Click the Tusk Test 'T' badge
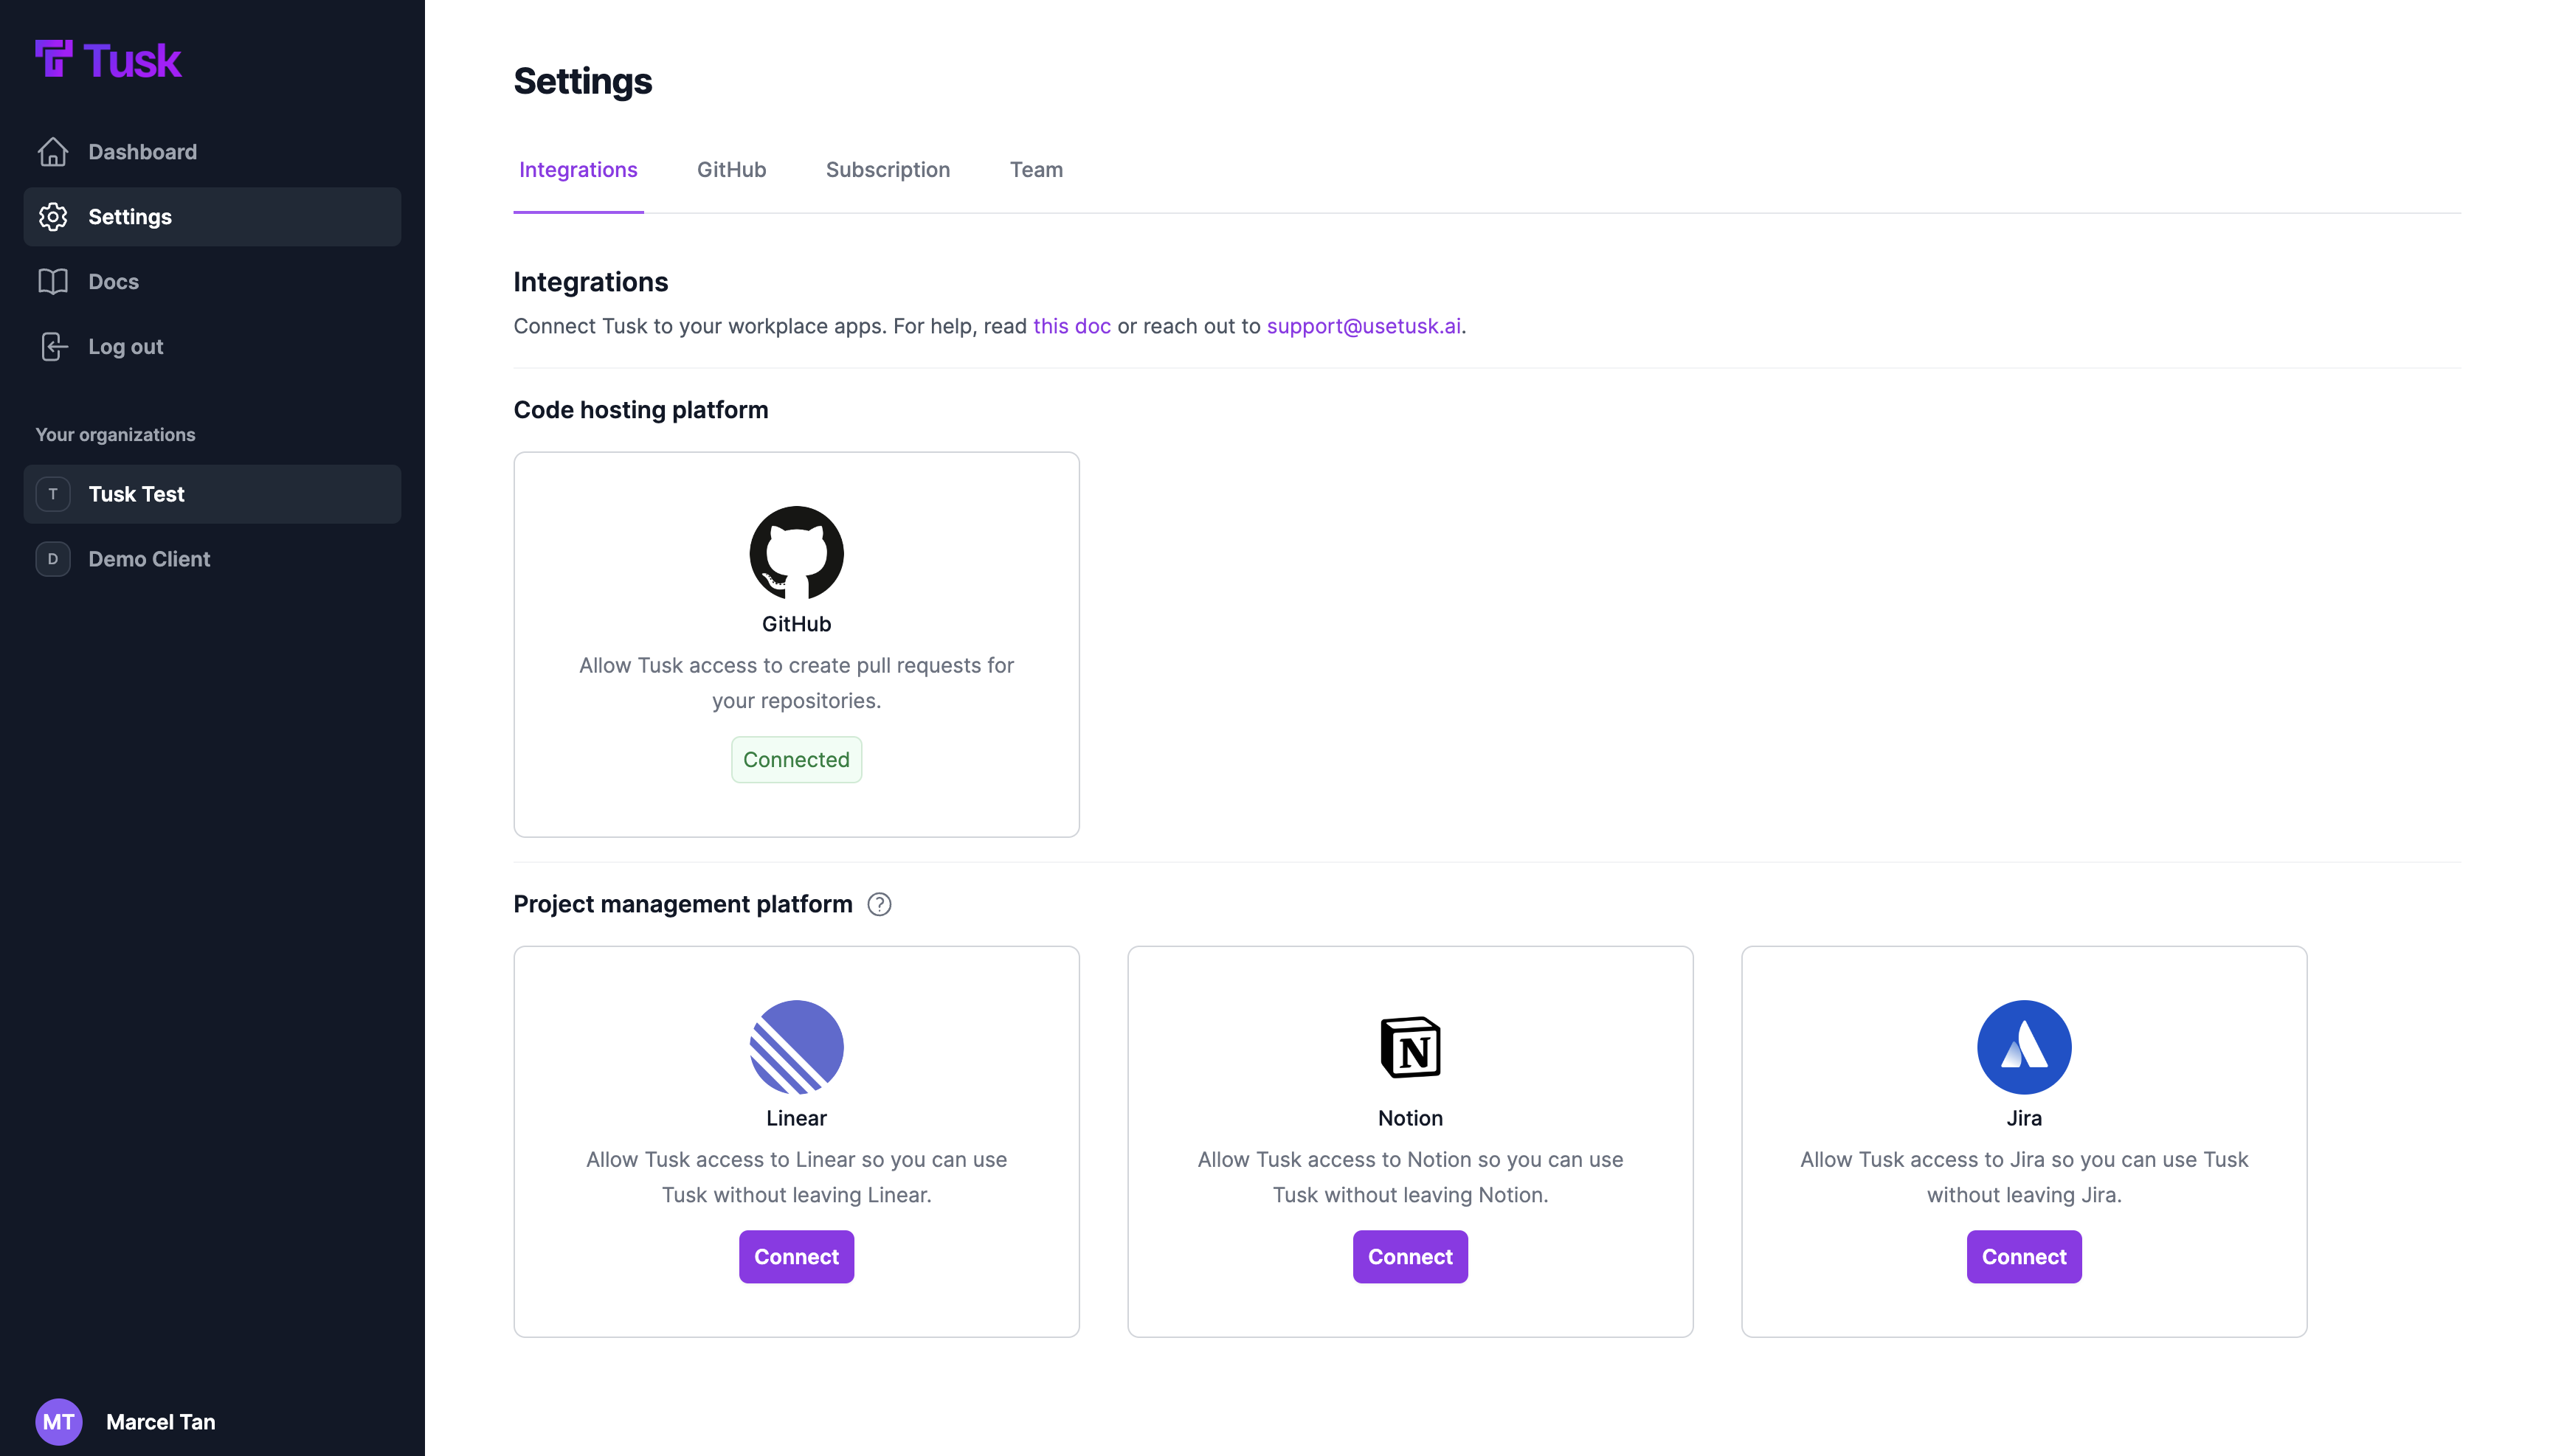Screen dimensions: 2550x1456 pyautogui.click(x=53, y=494)
